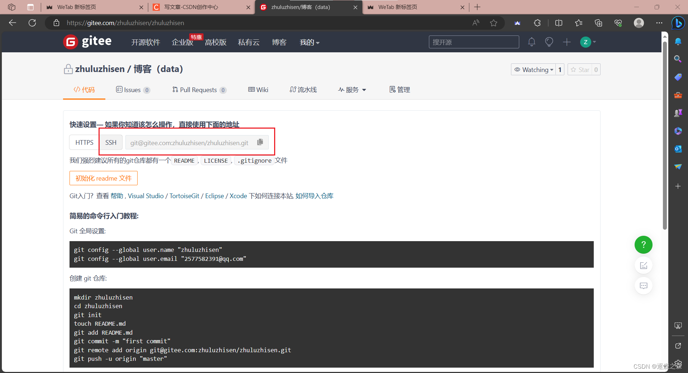Viewport: 688px width, 373px height.
Task: Open Bing Copilot icon in Edge sidebar
Action: coord(678,23)
